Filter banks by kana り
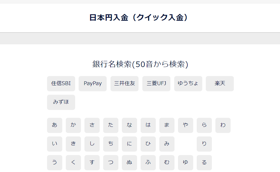This screenshot has width=280, height=172. pyautogui.click(x=204, y=144)
